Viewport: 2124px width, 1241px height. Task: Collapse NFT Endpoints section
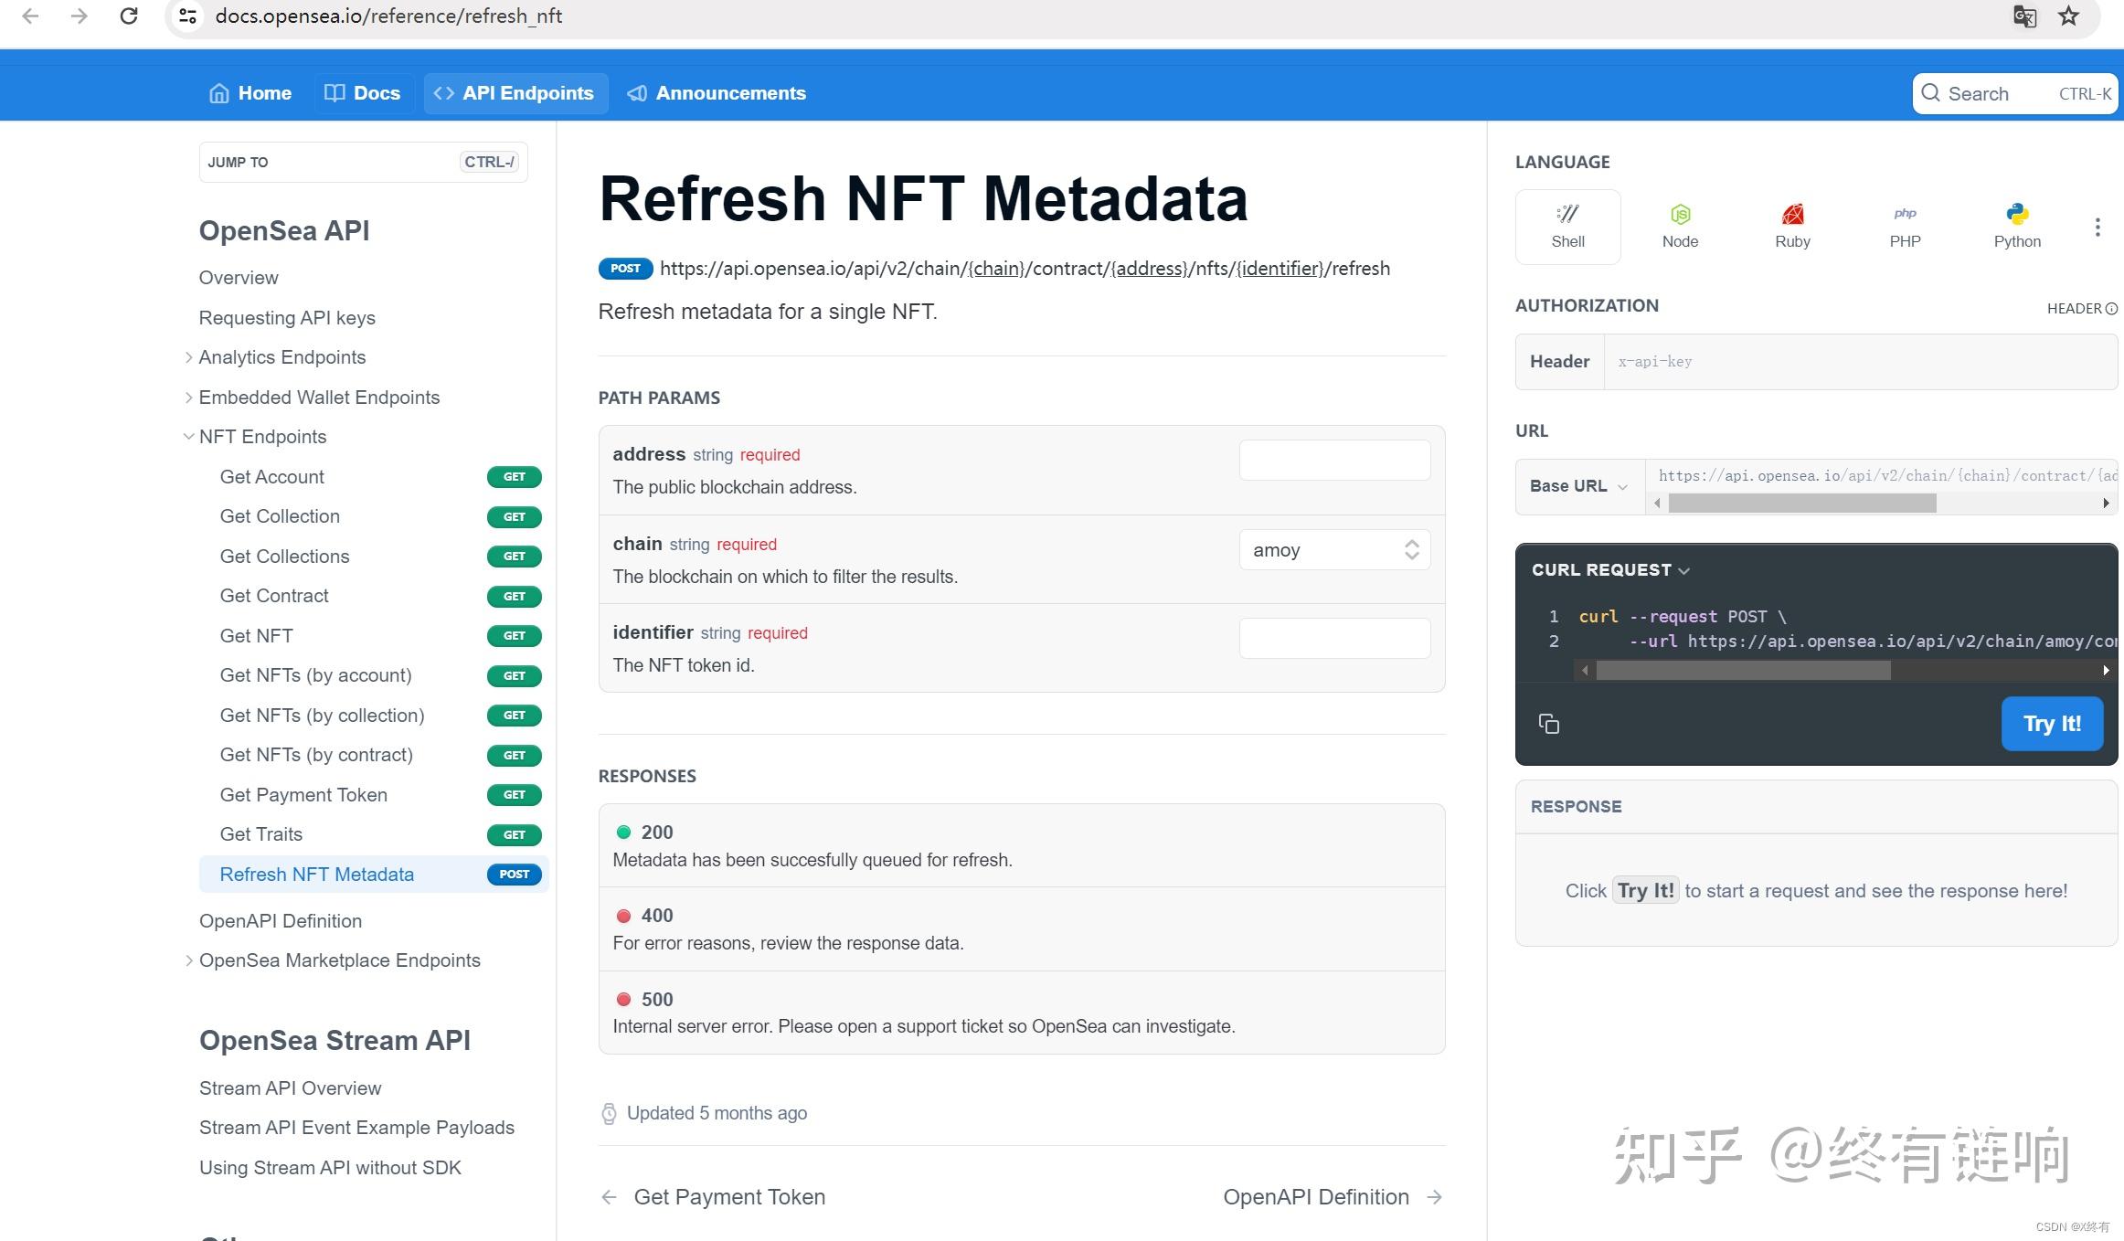[x=188, y=437]
